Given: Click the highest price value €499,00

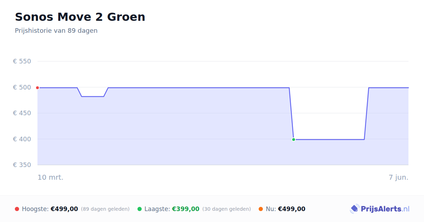Looking at the screenshot, I should click(x=64, y=209).
